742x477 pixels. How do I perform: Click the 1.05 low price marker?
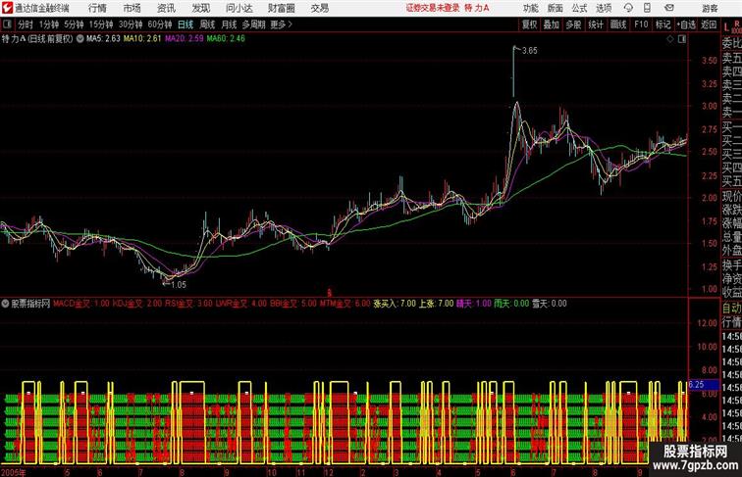[178, 285]
